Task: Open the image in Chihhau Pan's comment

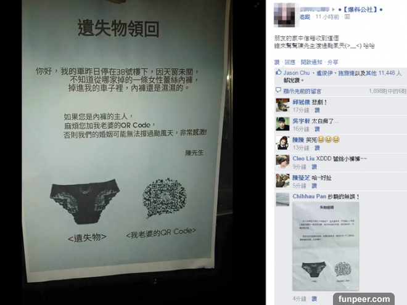Action: tap(326, 246)
